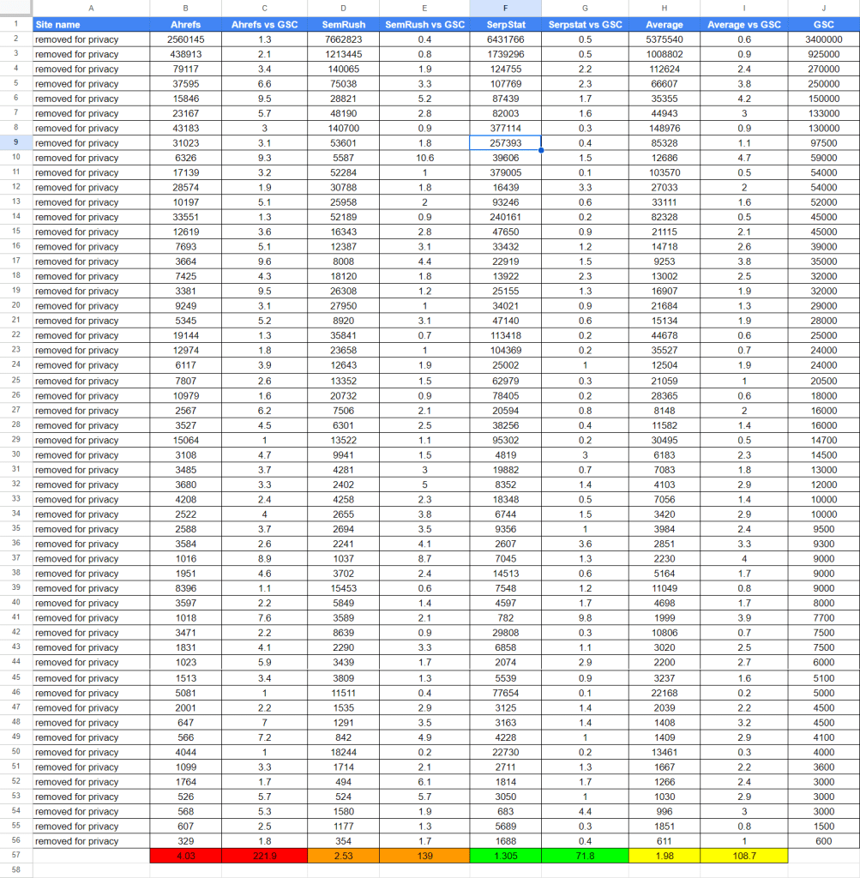The image size is (860, 878).
Task: Click the 'GSC' header cell
Action: pos(823,25)
